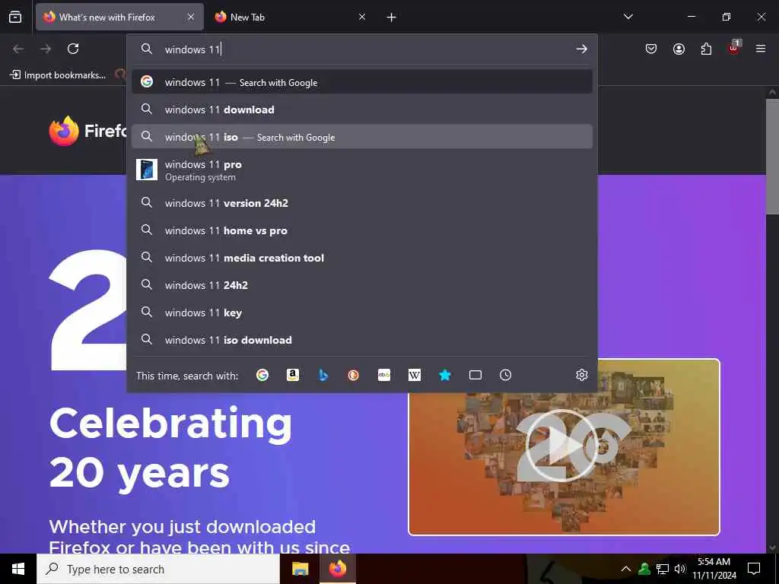Open the Windows Start menu
This screenshot has height=584, width=779.
pos(18,569)
